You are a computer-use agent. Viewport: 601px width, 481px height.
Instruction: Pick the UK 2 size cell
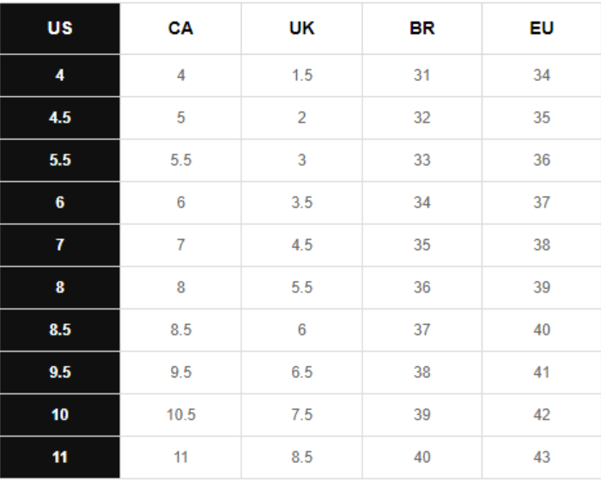point(301,117)
